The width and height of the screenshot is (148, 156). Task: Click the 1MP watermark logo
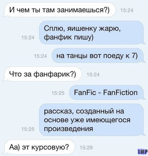[x=142, y=151]
